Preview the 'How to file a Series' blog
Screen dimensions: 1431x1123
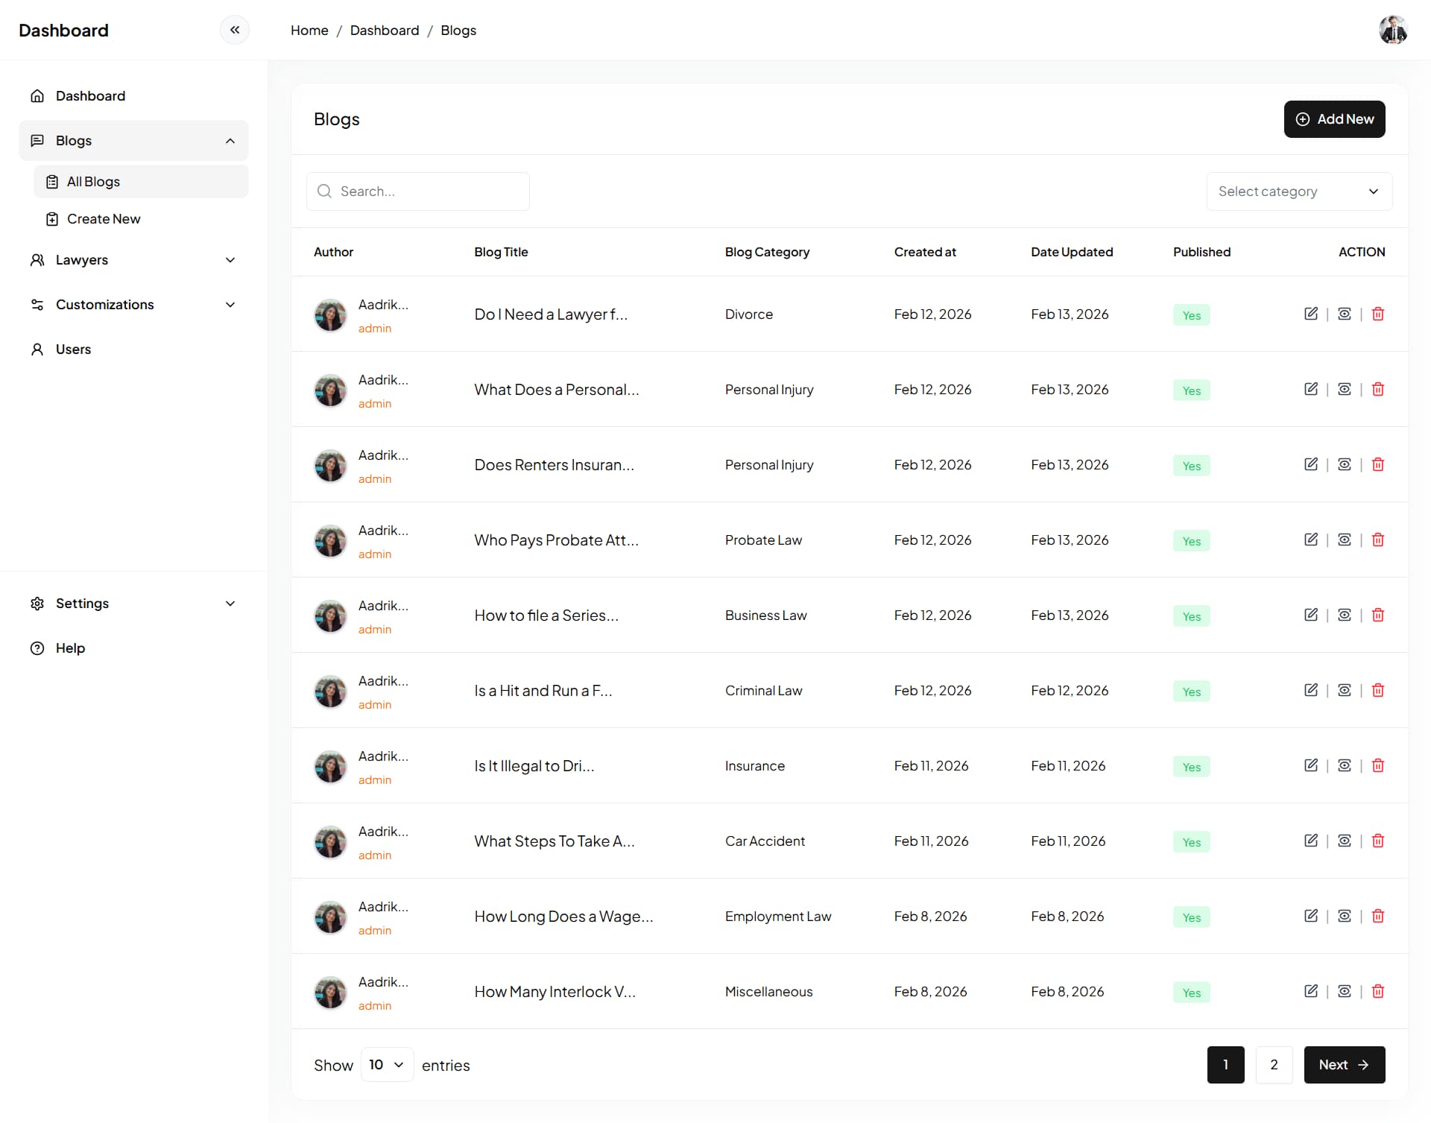(1345, 615)
